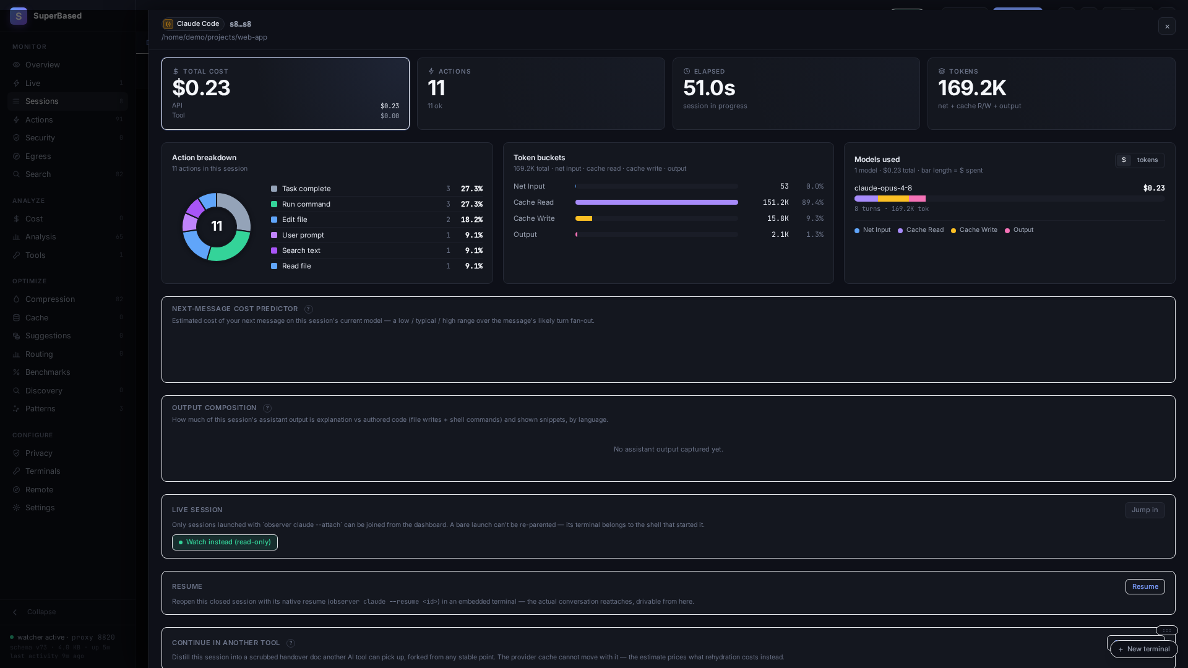Select the Actions count card
The image size is (1188, 668).
541,94
